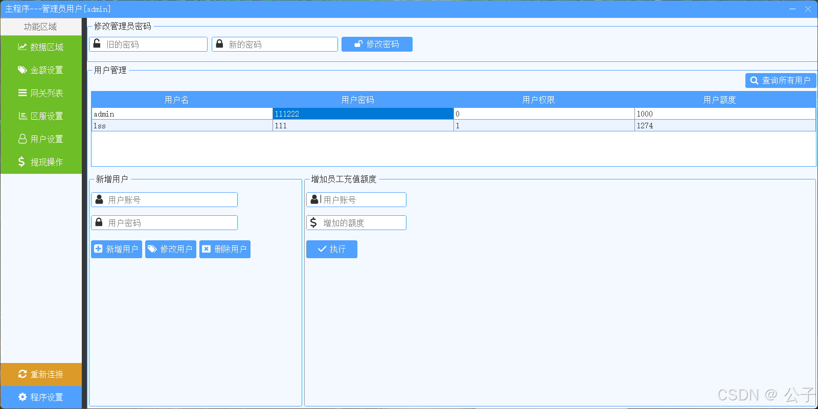
Task: Open the 提现操作 sidebar section
Action: click(41, 162)
